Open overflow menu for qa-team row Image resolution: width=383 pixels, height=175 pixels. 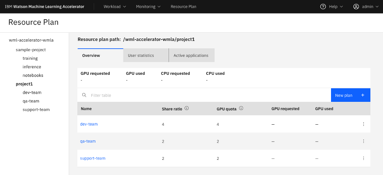(363, 141)
